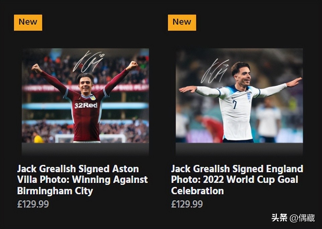The width and height of the screenshot is (322, 229).
Task: Click the New badge above the Aston Villa photo
Action: 28,22
